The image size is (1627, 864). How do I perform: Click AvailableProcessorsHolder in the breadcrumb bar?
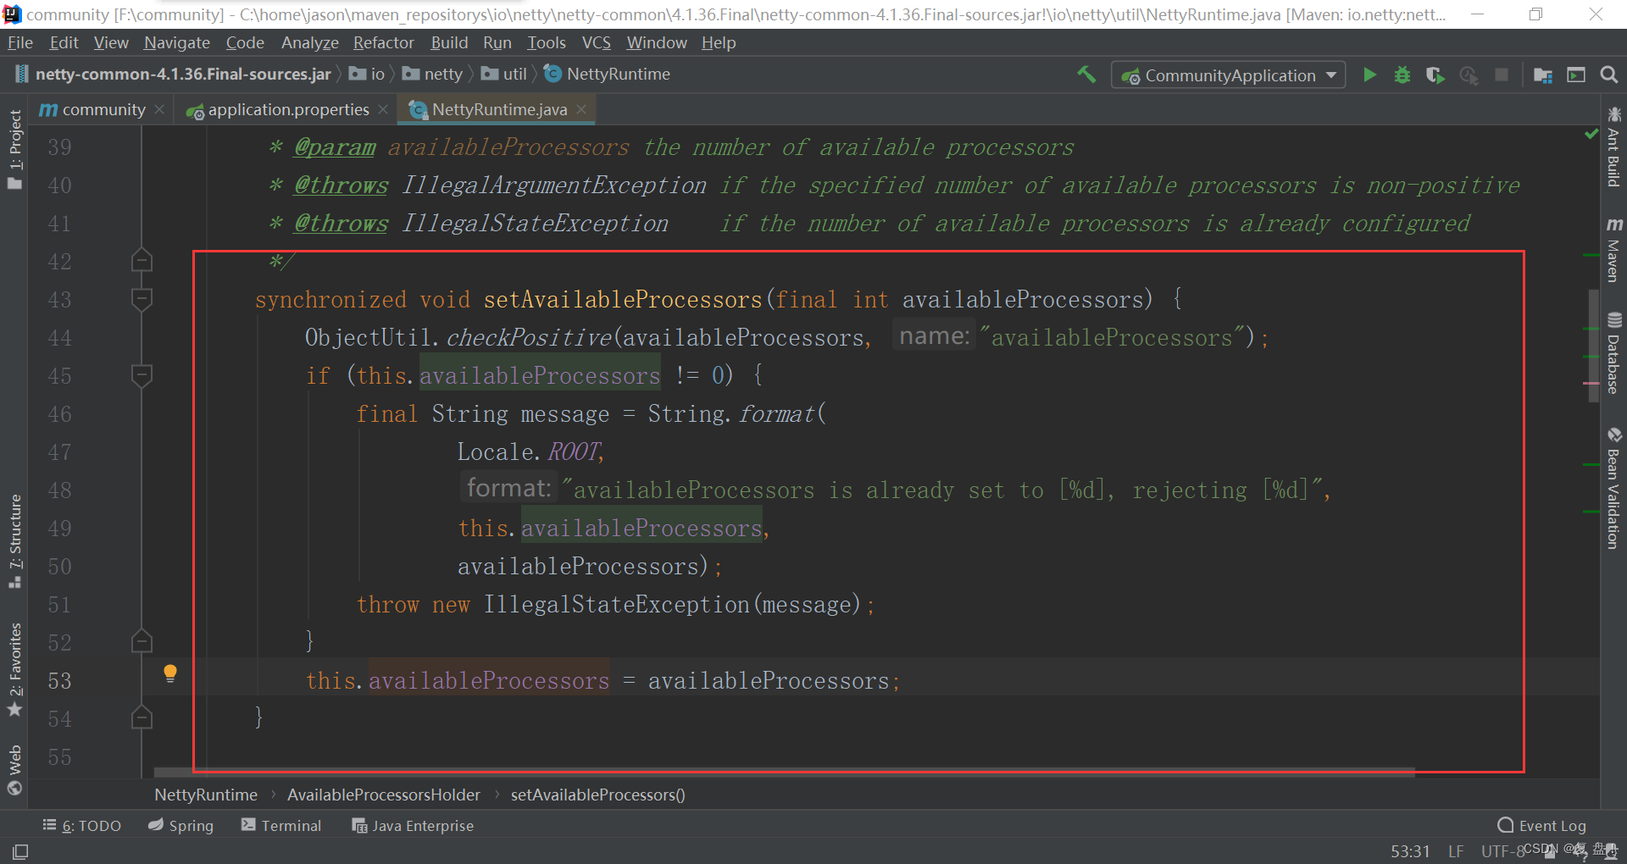[383, 795]
